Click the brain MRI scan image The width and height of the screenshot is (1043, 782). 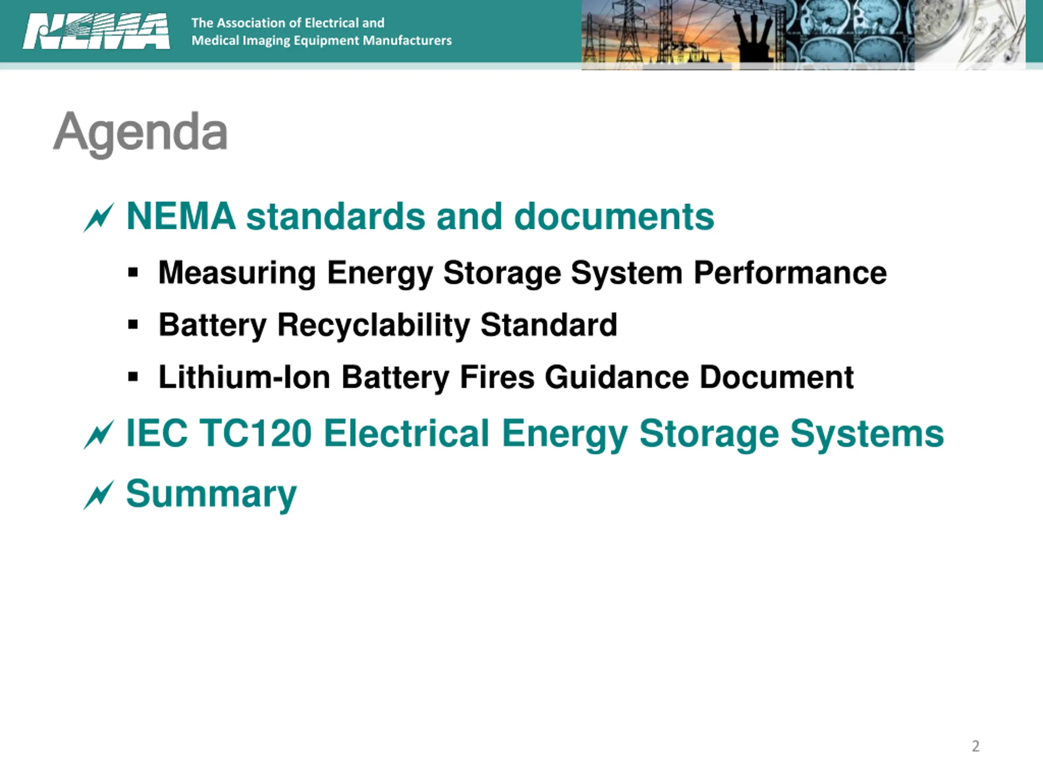coord(850,35)
